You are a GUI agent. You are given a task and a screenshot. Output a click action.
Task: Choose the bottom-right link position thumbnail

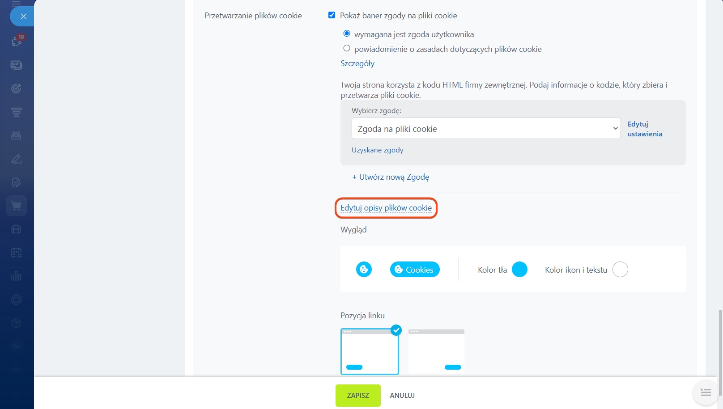coord(436,351)
